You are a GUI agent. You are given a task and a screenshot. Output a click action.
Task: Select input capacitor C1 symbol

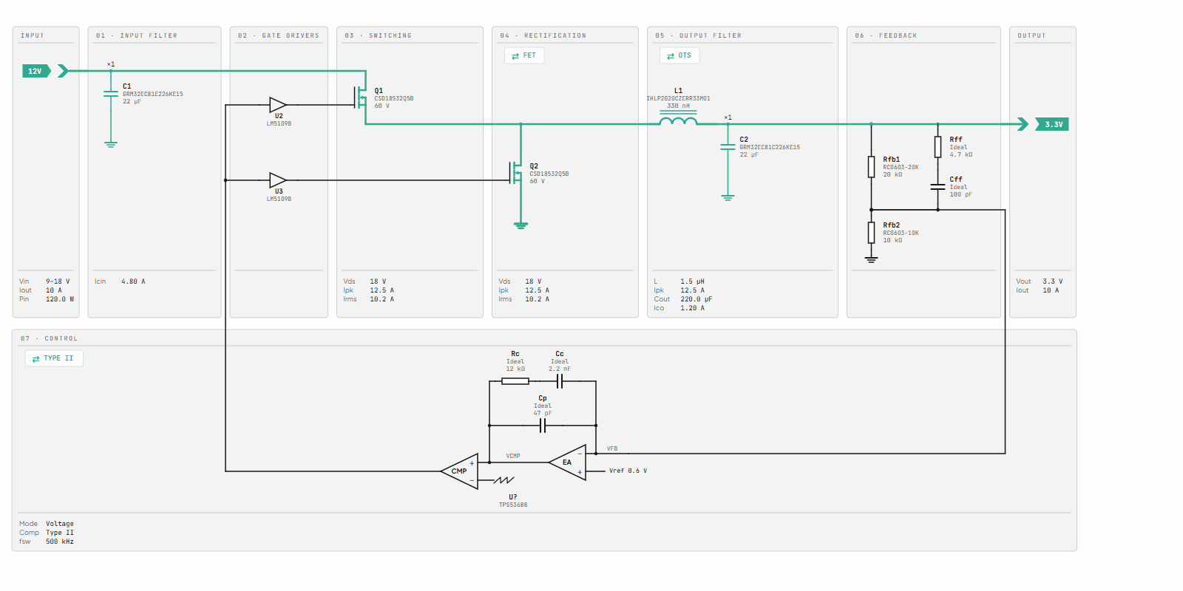111,94
